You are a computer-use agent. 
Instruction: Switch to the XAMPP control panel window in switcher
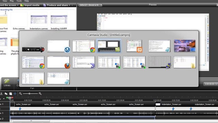[x=134, y=46]
